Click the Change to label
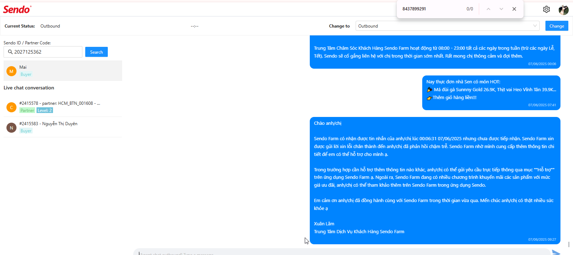 339,26
